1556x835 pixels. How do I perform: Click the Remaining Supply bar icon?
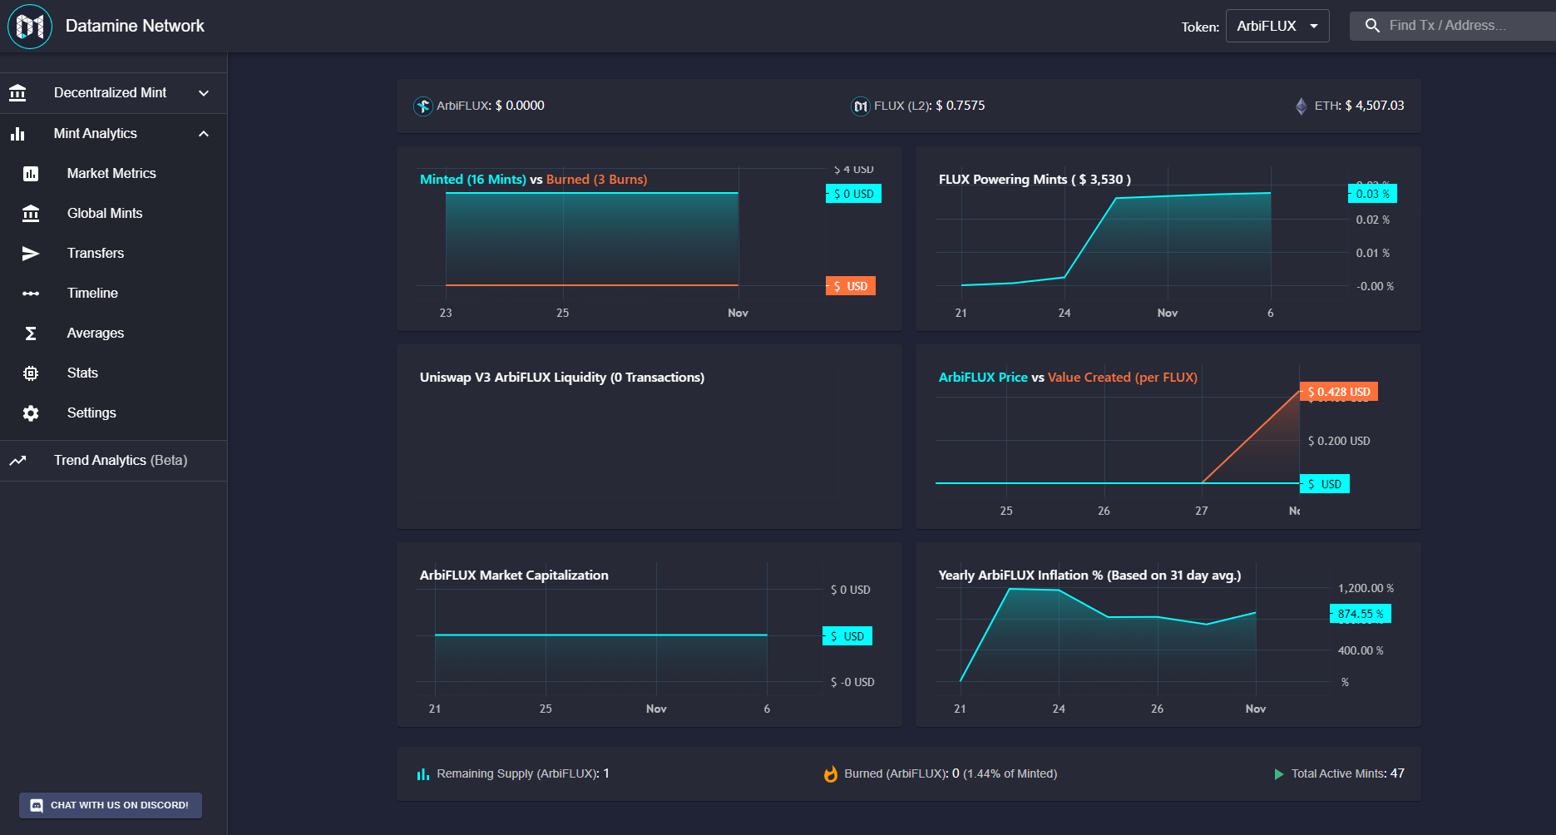click(423, 774)
